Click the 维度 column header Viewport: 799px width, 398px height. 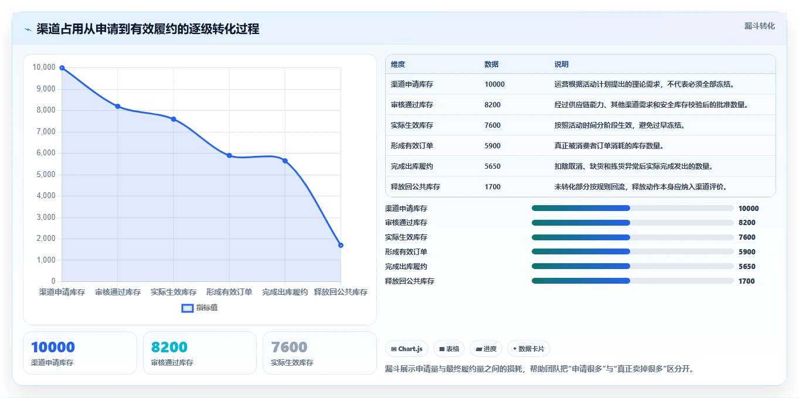tap(398, 64)
